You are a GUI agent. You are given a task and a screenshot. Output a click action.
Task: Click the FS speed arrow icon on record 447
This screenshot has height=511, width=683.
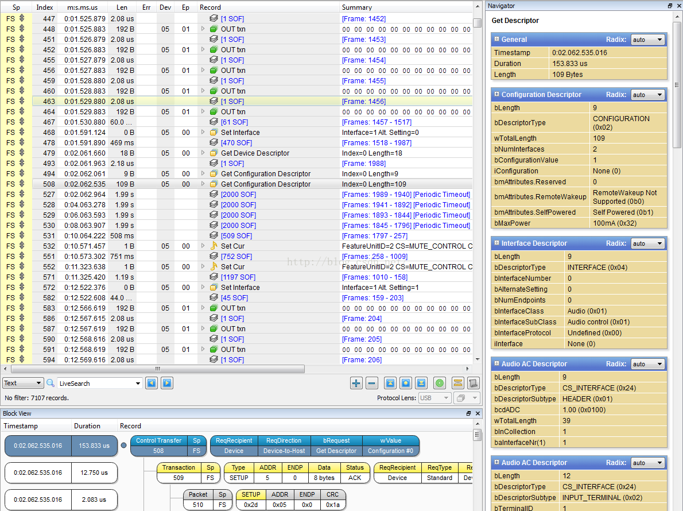pyautogui.click(x=22, y=18)
